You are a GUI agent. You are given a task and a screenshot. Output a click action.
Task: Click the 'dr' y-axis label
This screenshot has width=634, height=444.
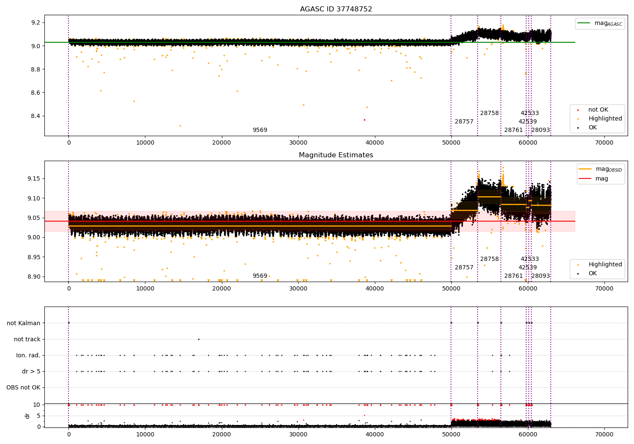pos(27,416)
